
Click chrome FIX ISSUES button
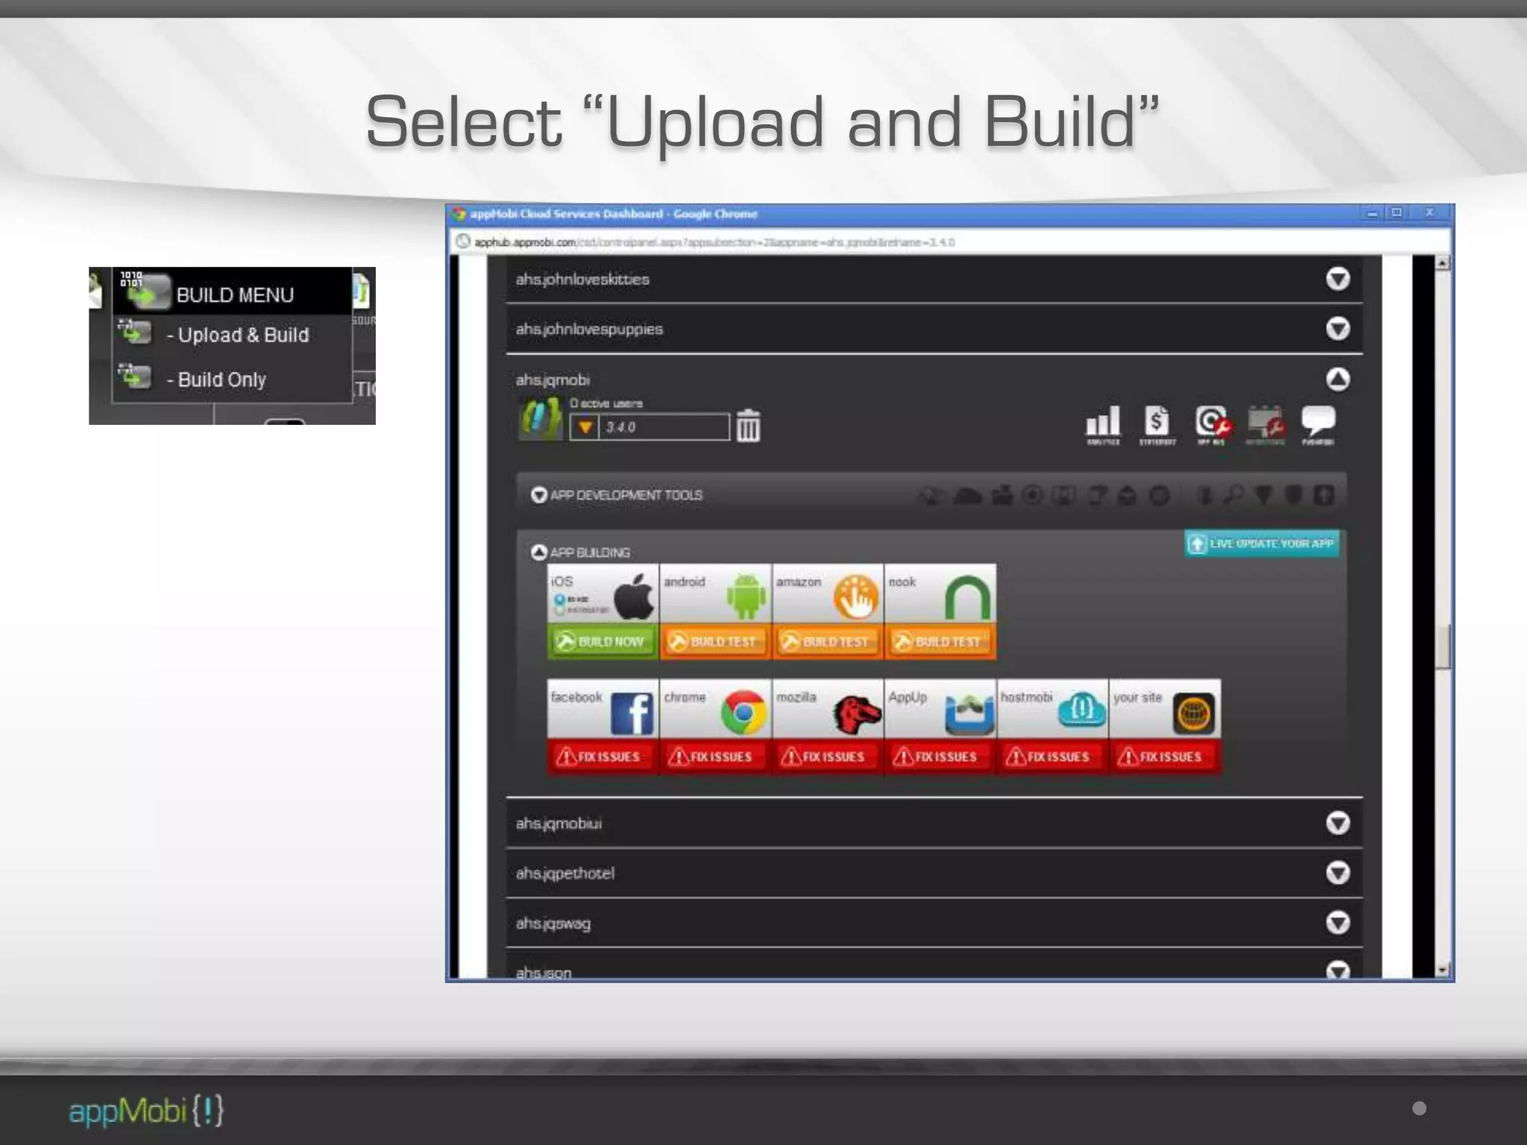715,757
